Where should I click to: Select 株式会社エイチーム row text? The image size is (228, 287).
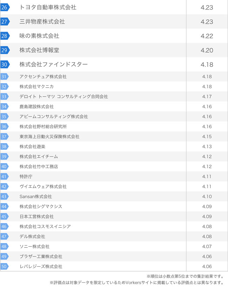39,156
